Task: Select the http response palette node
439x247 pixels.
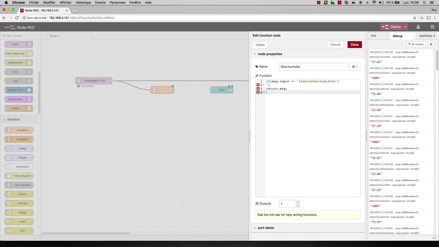Action: pos(19,54)
